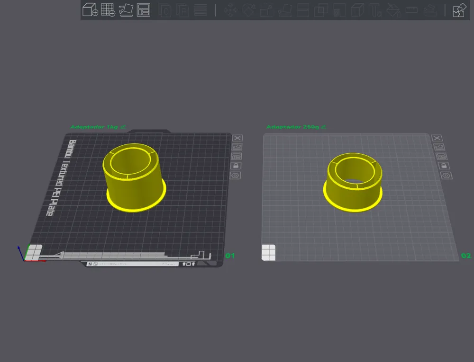The width and height of the screenshot is (474, 362).
Task: Click the Split to objects icon
Action: point(165,9)
